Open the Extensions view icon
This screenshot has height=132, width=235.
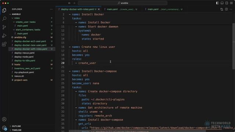pos(4,44)
